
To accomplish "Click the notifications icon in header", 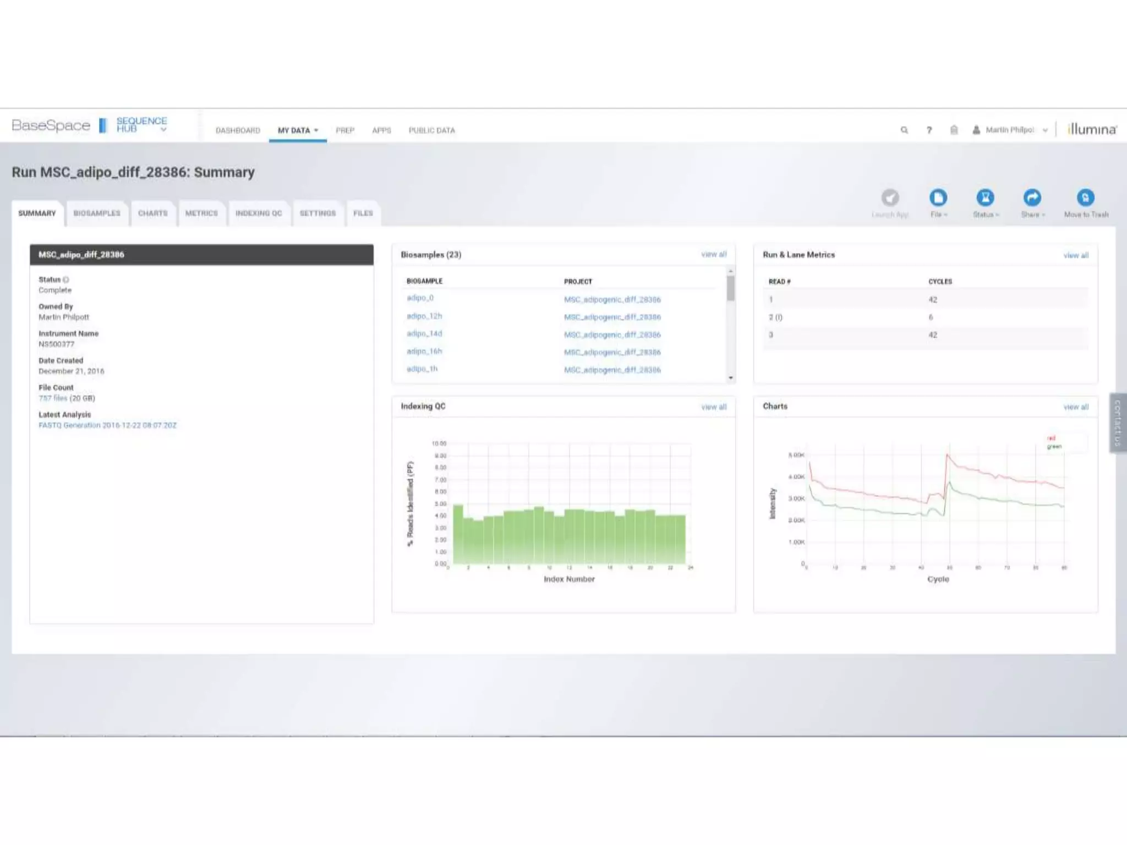I will pos(954,130).
